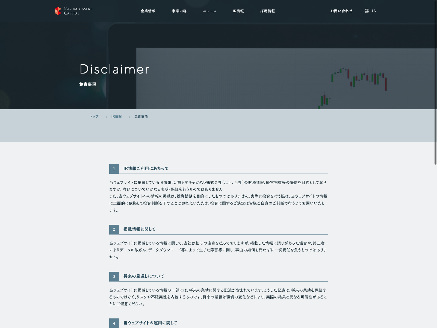The image size is (437, 328).
Task: Click the vertical page scrollbar thumb
Action: [435, 82]
